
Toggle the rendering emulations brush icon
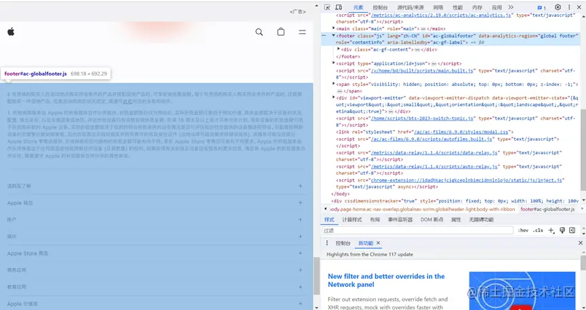coord(562,230)
